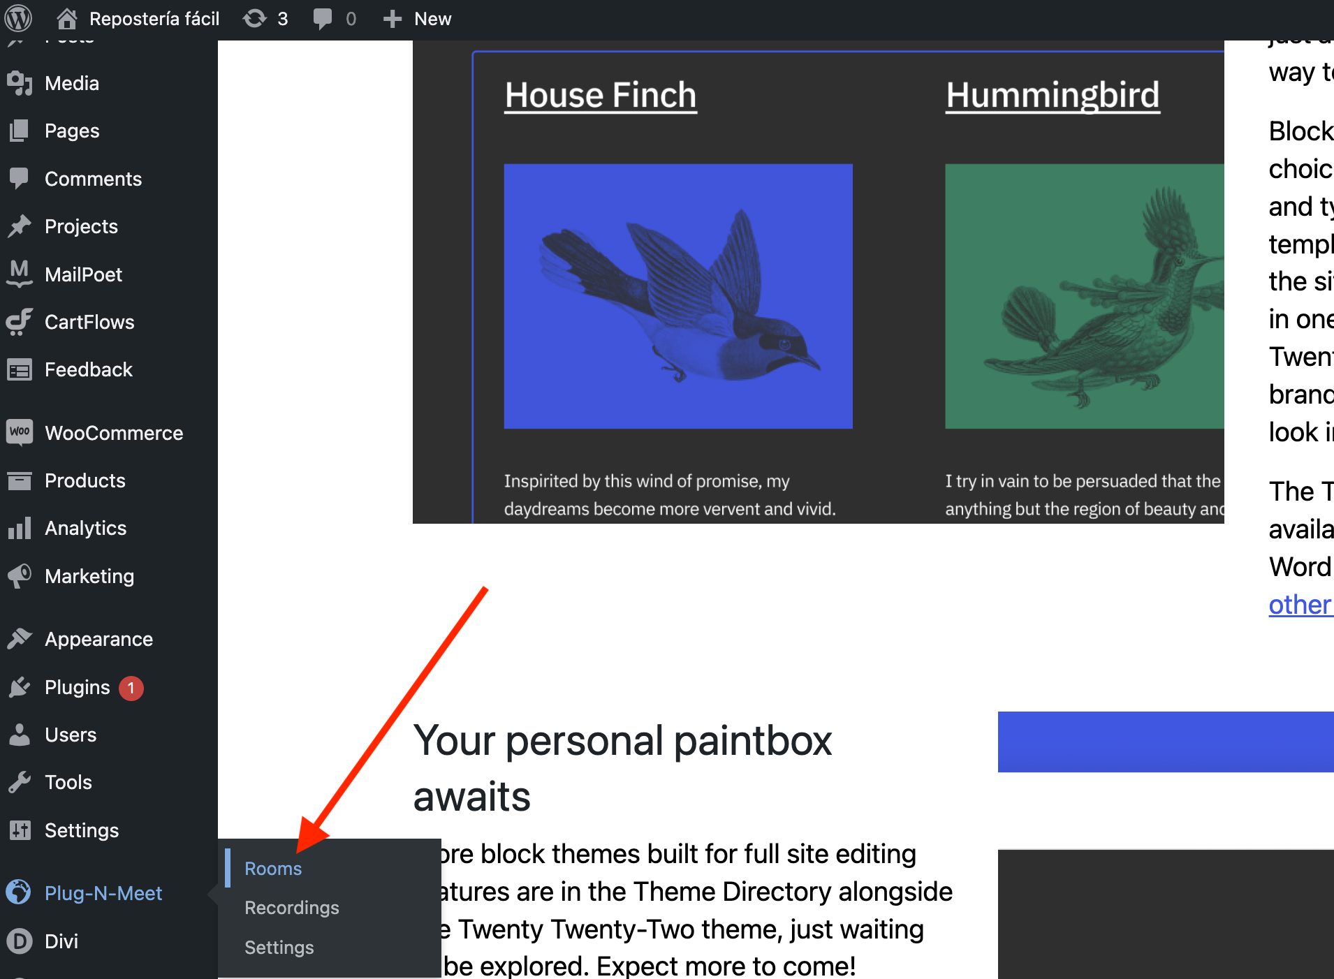The width and height of the screenshot is (1334, 979).
Task: Open the WooCommerce menu
Action: point(114,433)
